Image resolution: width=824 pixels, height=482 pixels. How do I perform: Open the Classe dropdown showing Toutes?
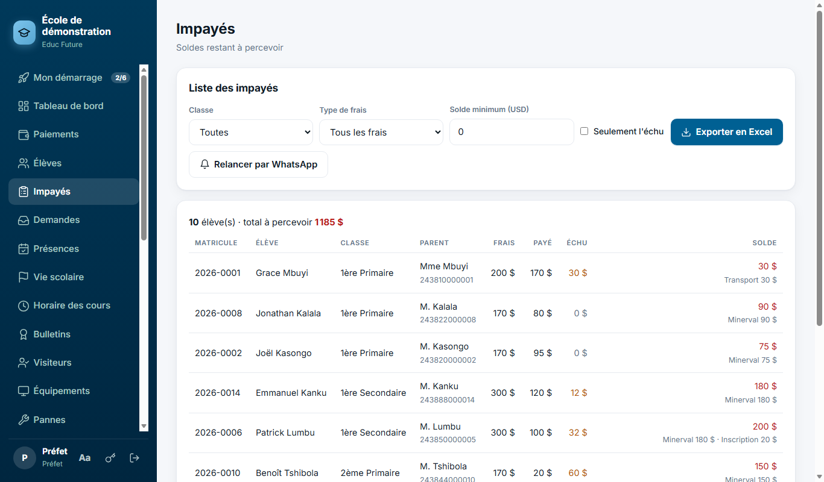[251, 132]
